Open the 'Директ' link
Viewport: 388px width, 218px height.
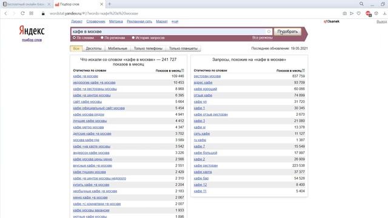77,22
